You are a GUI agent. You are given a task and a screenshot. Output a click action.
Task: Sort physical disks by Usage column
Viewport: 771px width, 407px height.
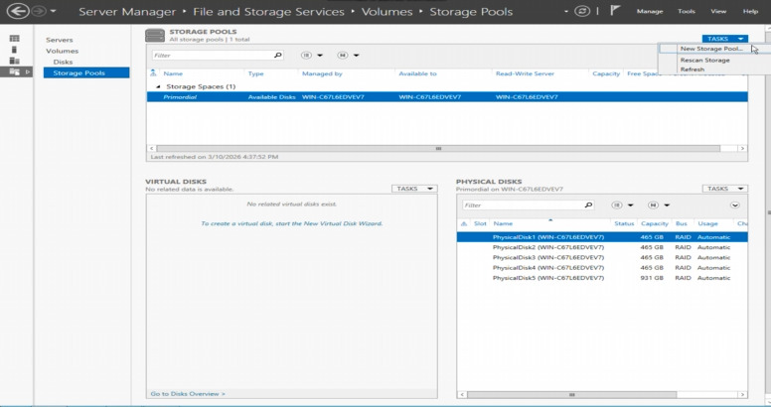pyautogui.click(x=707, y=223)
